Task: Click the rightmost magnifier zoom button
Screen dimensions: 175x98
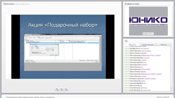Action: (66, 89)
